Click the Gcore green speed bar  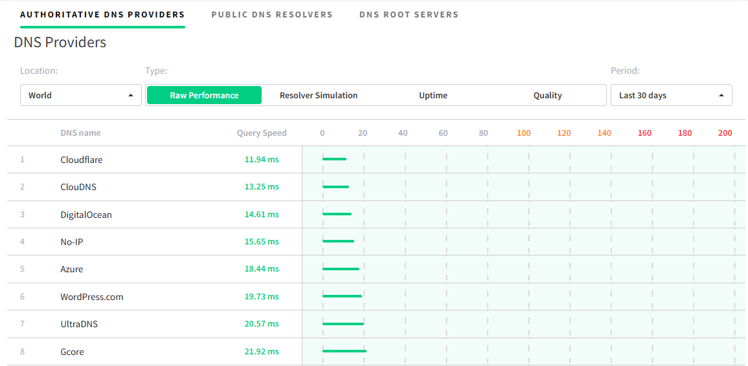pos(345,351)
